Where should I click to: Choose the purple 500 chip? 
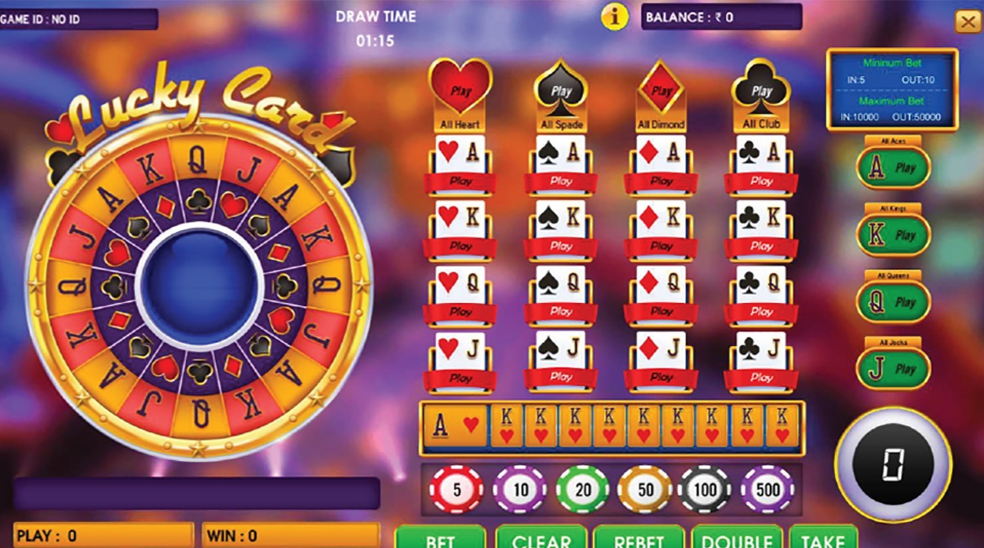768,490
